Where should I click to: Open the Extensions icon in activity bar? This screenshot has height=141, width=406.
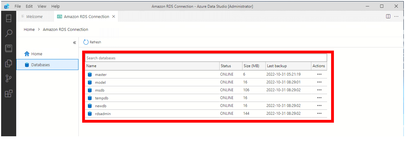(x=9, y=94)
